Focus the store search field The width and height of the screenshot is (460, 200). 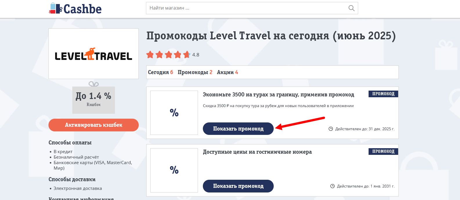tap(252, 8)
